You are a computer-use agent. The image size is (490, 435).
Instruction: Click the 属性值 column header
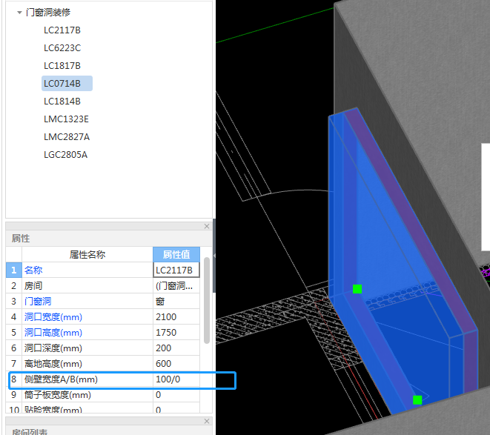point(176,254)
